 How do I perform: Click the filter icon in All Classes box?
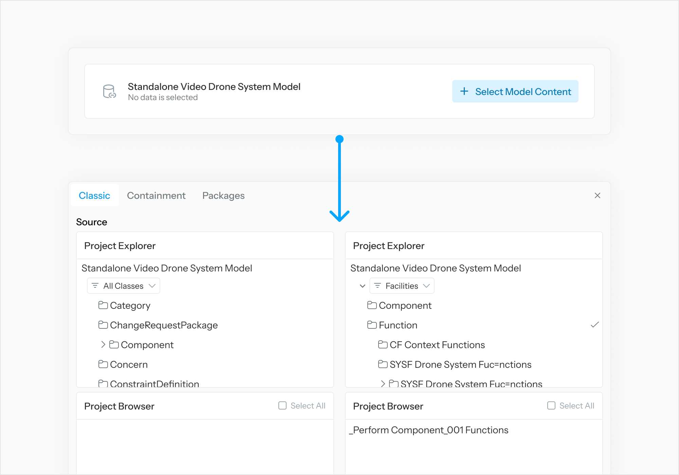pos(95,286)
